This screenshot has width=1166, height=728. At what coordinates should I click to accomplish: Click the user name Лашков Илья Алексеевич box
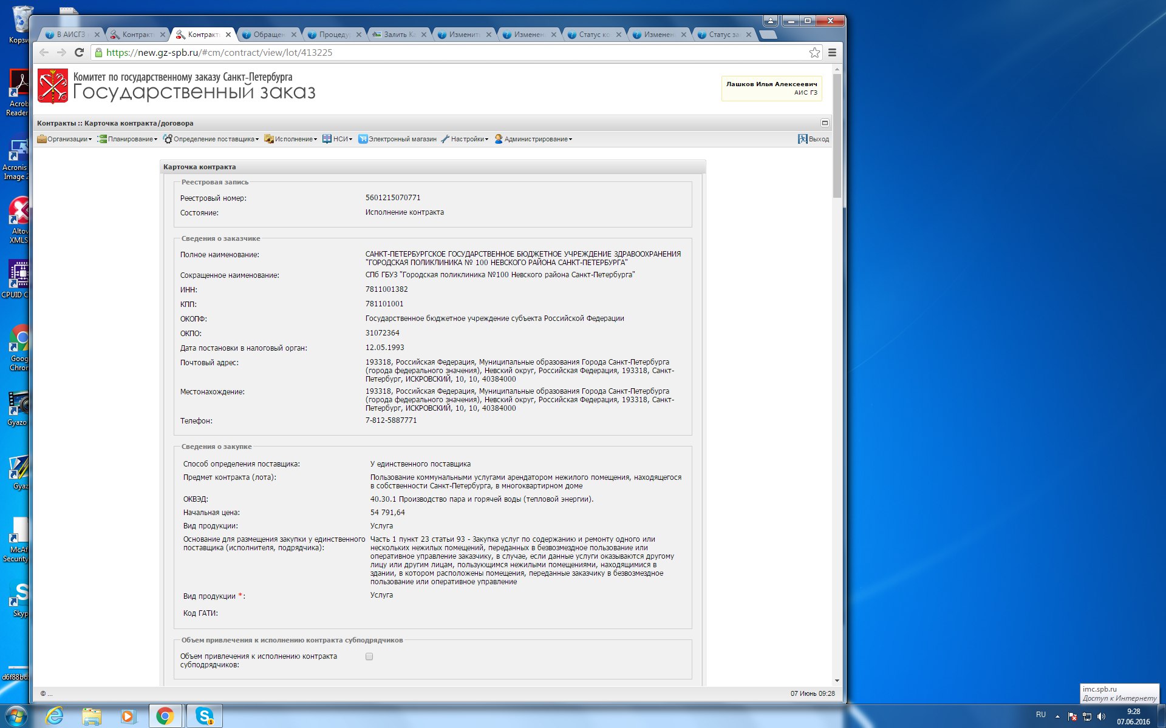(x=771, y=88)
